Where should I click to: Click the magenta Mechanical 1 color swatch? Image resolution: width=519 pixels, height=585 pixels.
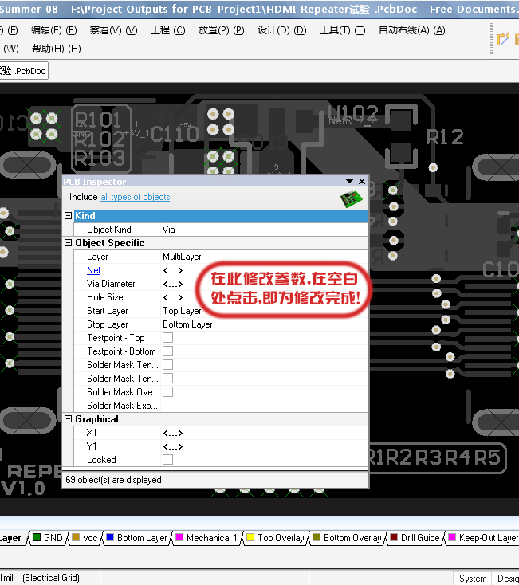tap(179, 537)
